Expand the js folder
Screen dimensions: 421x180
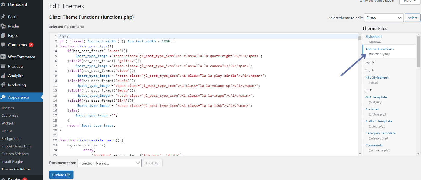(x=369, y=90)
